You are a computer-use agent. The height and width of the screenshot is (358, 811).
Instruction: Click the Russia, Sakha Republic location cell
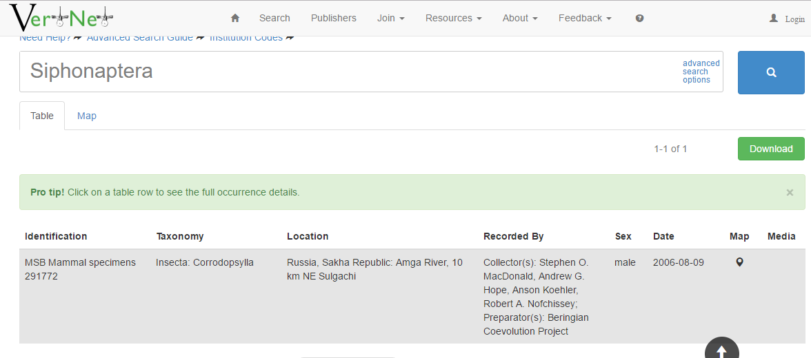[x=375, y=269]
